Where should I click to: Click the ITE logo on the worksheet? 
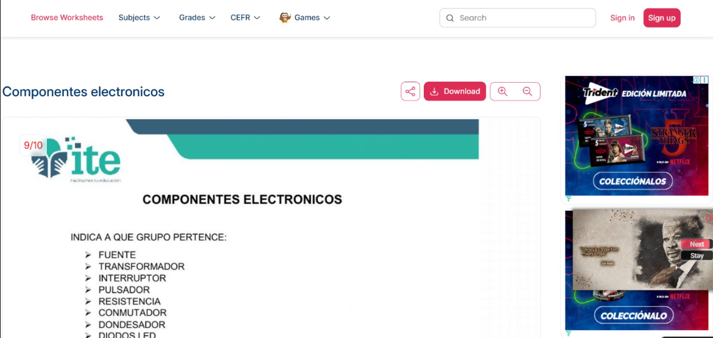coord(78,158)
